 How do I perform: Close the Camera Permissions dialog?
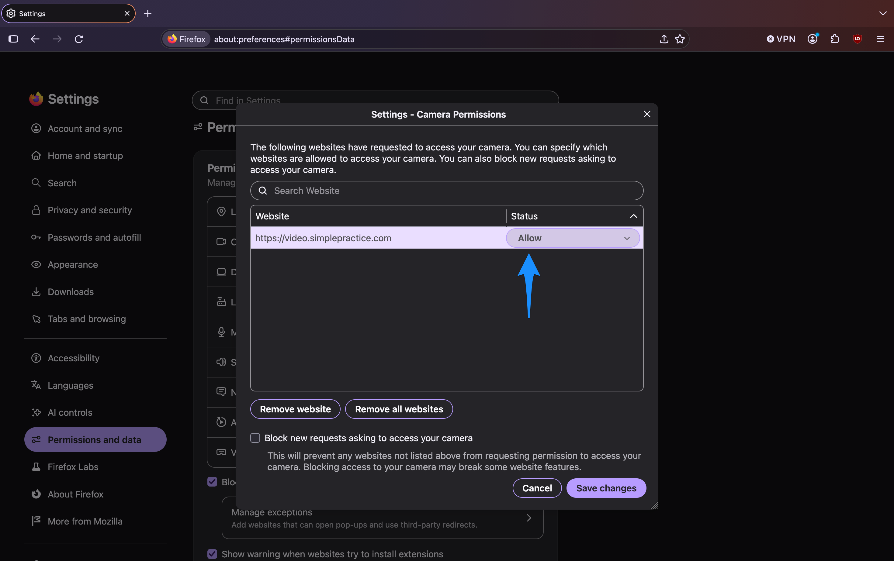[x=647, y=114]
